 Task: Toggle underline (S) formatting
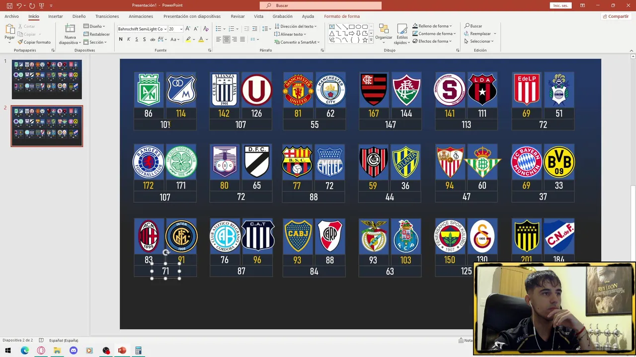137,39
